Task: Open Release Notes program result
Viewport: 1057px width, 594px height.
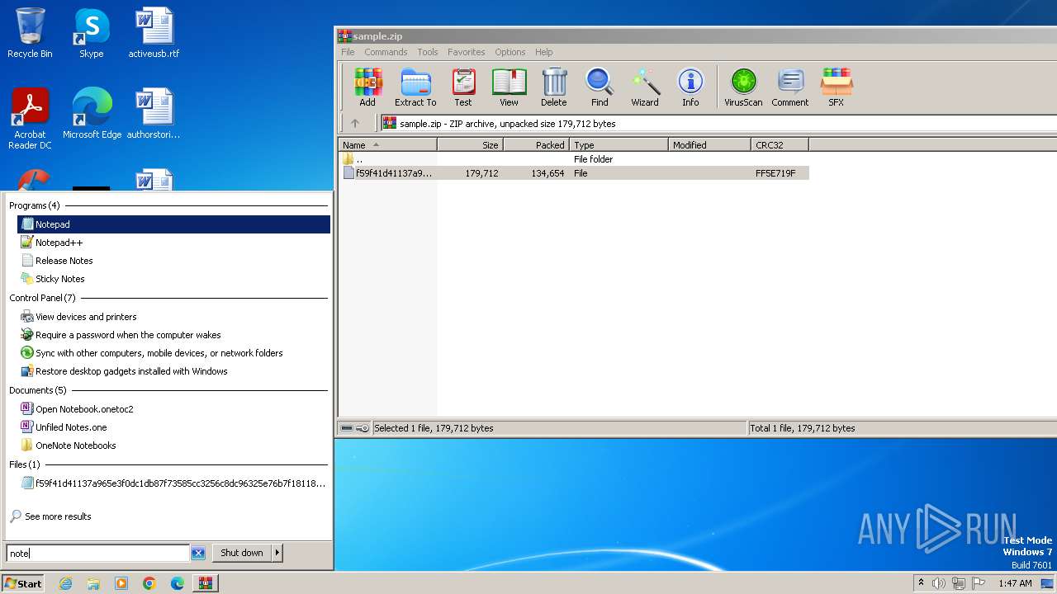Action: pyautogui.click(x=173, y=261)
